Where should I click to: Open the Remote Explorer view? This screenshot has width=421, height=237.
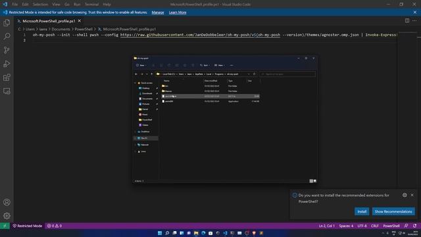[x=7, y=91]
